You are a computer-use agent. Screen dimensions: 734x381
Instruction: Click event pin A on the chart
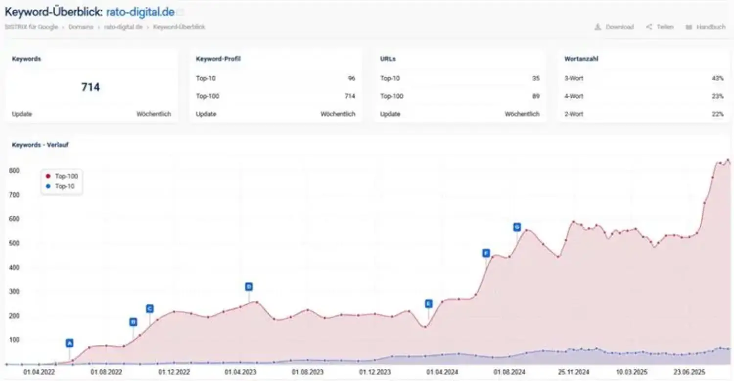tap(69, 343)
